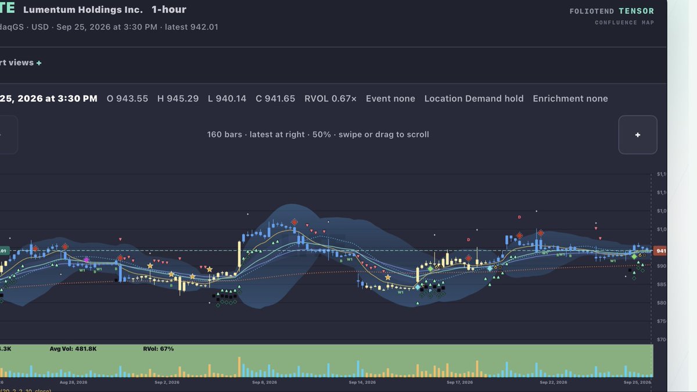
Task: Click the 'O 943.55' open value
Action: pos(127,99)
